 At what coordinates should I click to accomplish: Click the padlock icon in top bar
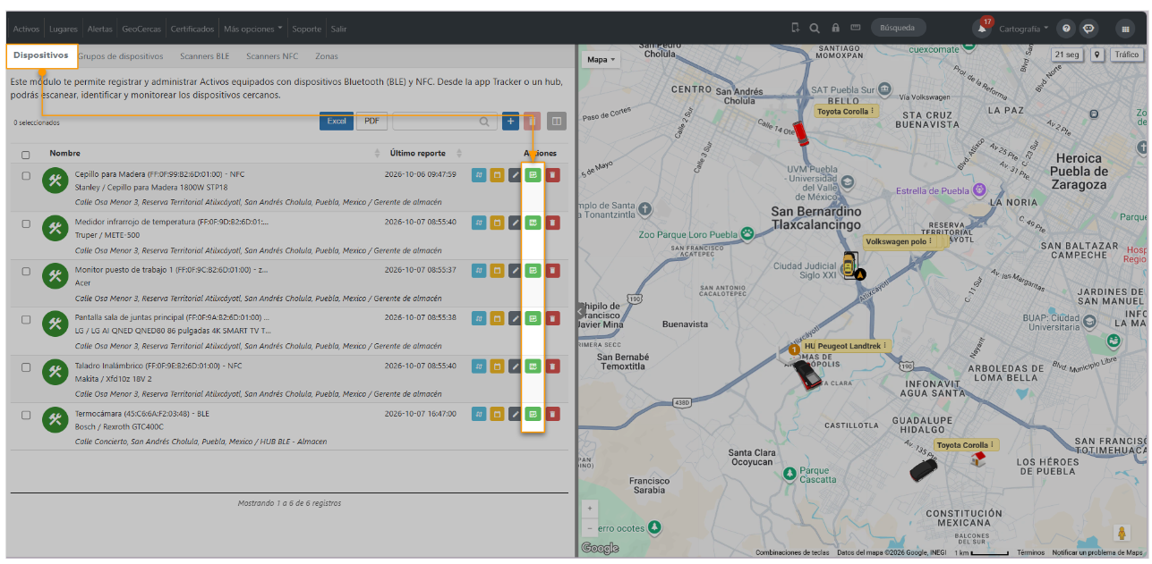835,28
